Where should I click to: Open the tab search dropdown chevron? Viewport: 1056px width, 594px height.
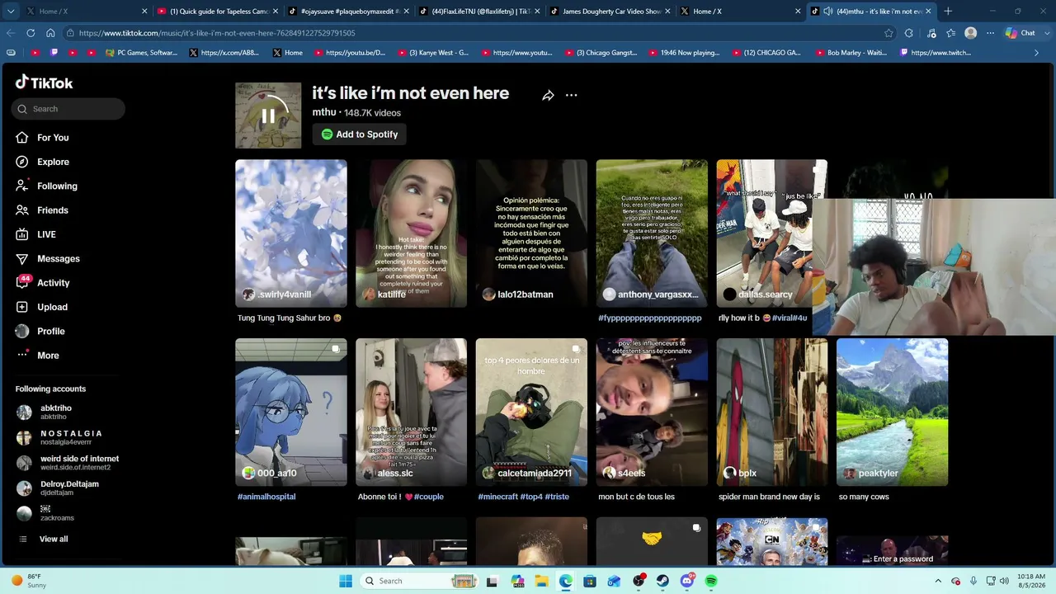(x=11, y=12)
